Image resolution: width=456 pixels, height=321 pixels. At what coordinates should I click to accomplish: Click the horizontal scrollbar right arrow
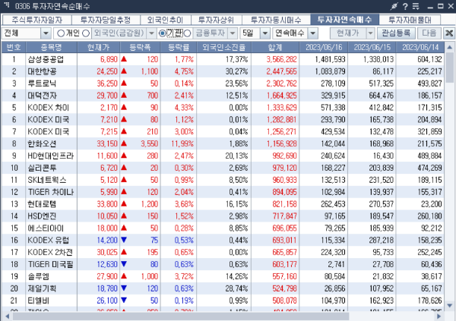tap(439, 316)
